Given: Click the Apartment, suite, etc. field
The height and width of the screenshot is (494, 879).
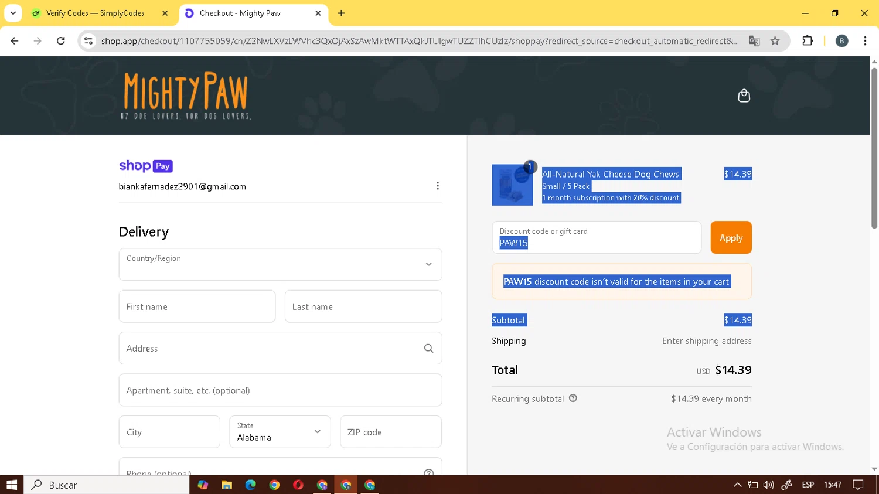Looking at the screenshot, I should click(x=280, y=390).
